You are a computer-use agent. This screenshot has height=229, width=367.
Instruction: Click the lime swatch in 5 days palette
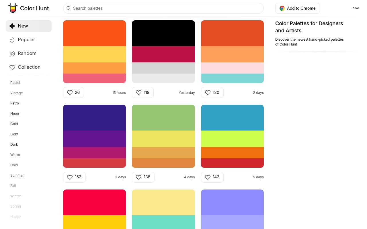click(232, 139)
